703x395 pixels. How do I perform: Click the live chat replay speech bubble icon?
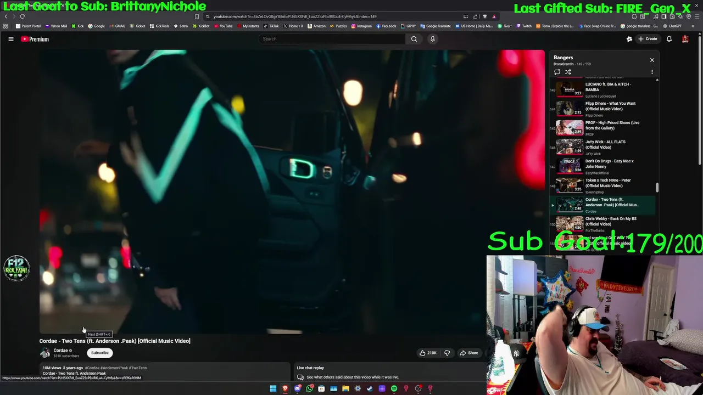pyautogui.click(x=300, y=377)
